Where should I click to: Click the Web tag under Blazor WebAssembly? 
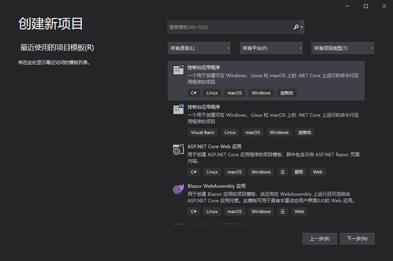[299, 211]
